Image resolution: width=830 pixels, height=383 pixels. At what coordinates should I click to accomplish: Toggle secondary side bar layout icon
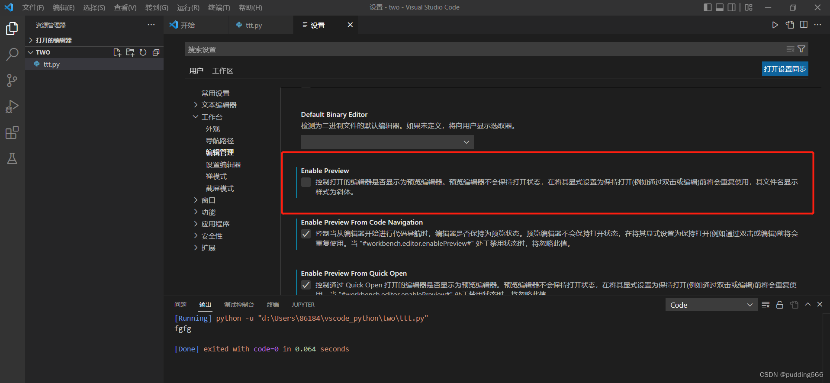[x=731, y=7]
